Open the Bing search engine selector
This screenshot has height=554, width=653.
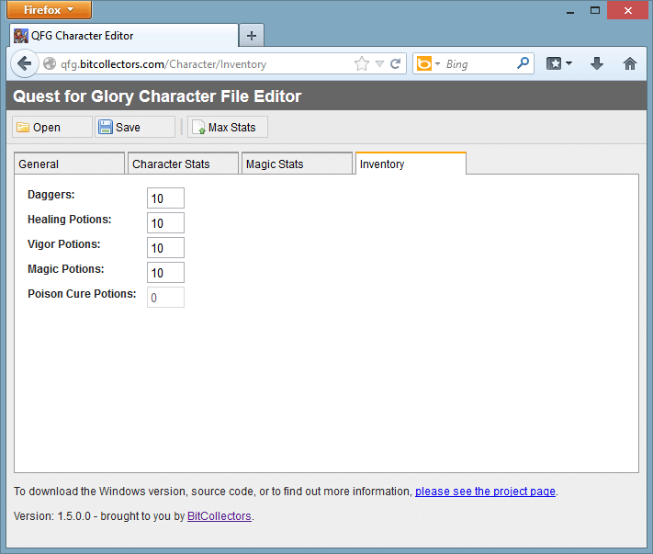pyautogui.click(x=428, y=63)
